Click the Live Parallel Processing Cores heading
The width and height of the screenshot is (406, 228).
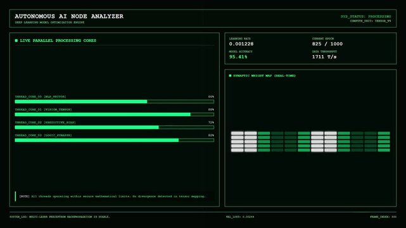tap(58, 41)
